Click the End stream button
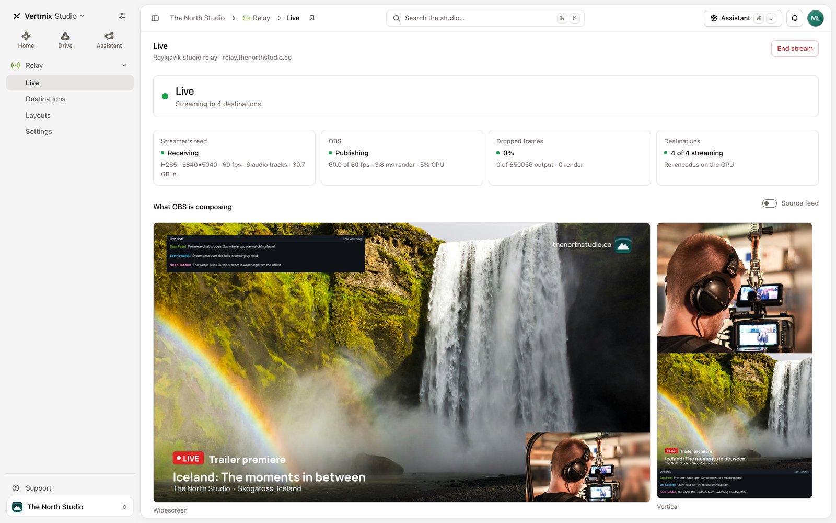The image size is (836, 523). pos(795,49)
